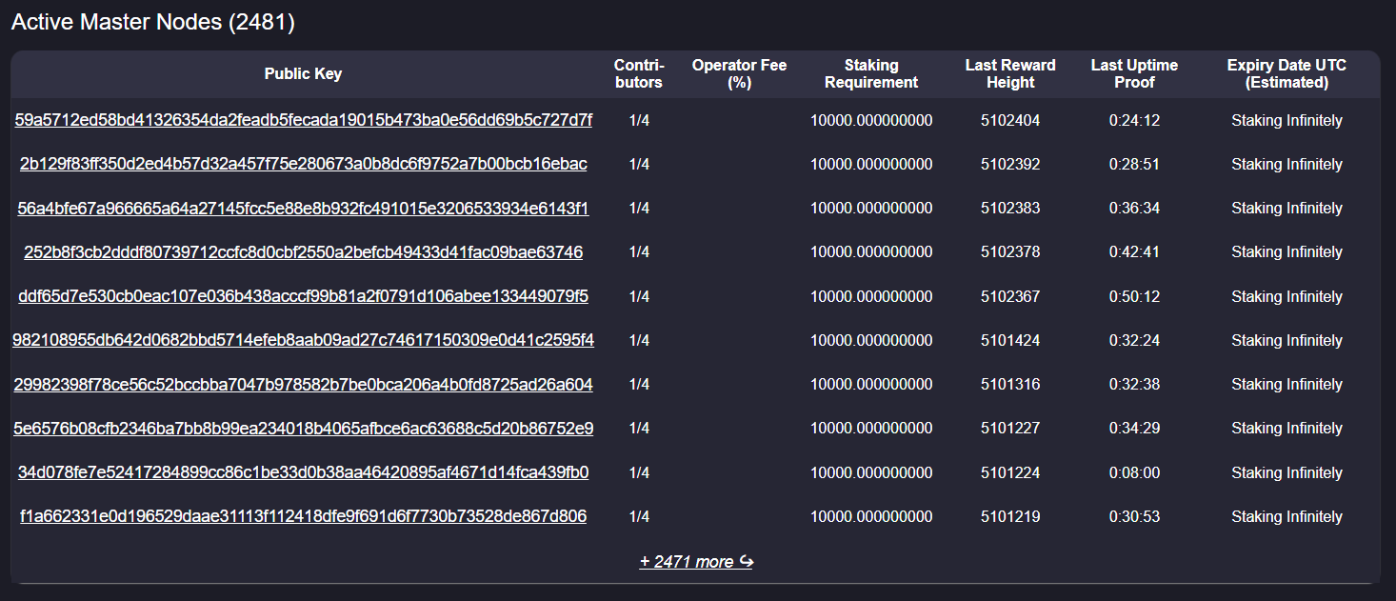Select last reward height value 5102404

tap(1010, 120)
